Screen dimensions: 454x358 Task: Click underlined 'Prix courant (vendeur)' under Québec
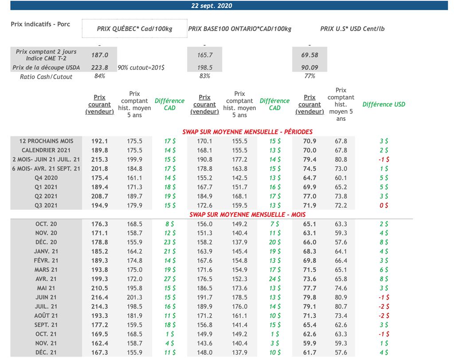pos(100,104)
